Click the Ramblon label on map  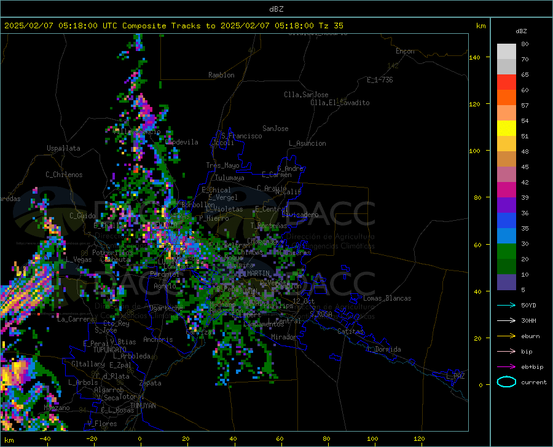221,75
